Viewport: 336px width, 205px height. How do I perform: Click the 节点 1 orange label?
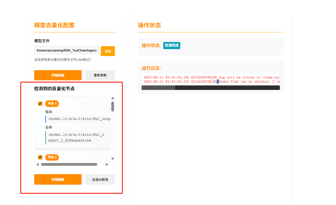pos(52,104)
